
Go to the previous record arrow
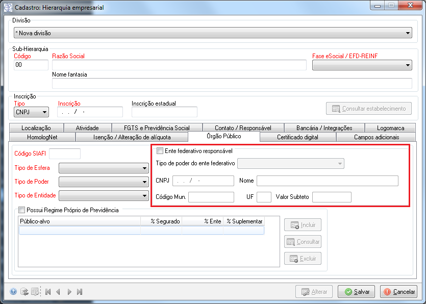58,292
